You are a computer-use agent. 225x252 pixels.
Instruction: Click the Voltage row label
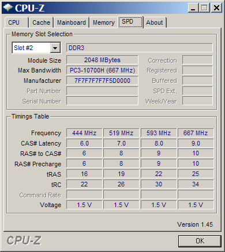click(x=50, y=205)
